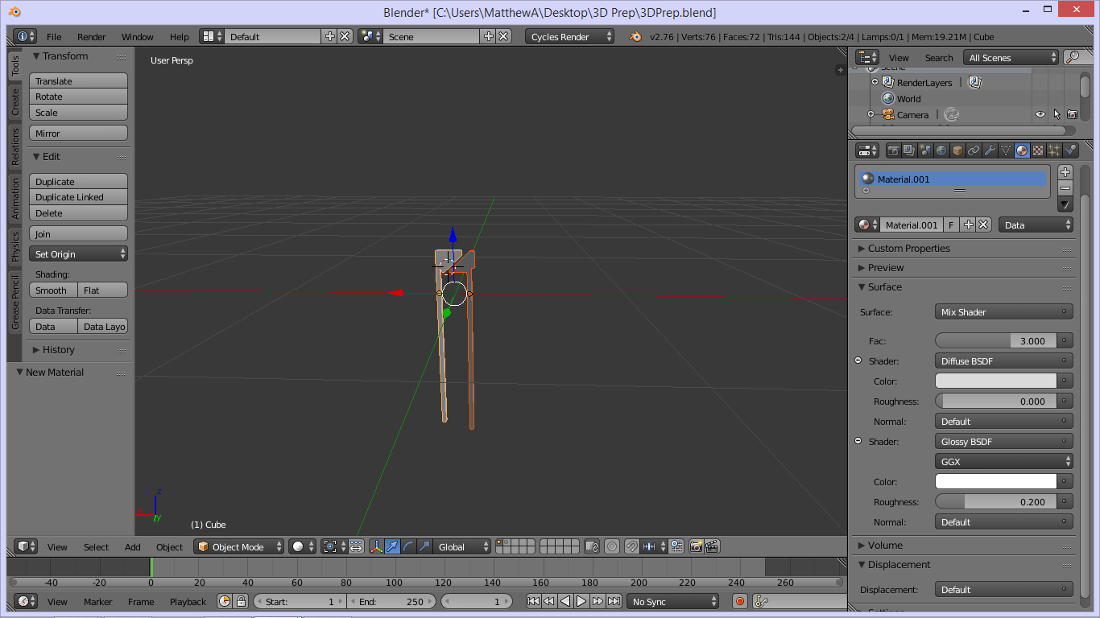
Task: Click the Rotate manipulator arc icon
Action: point(408,546)
